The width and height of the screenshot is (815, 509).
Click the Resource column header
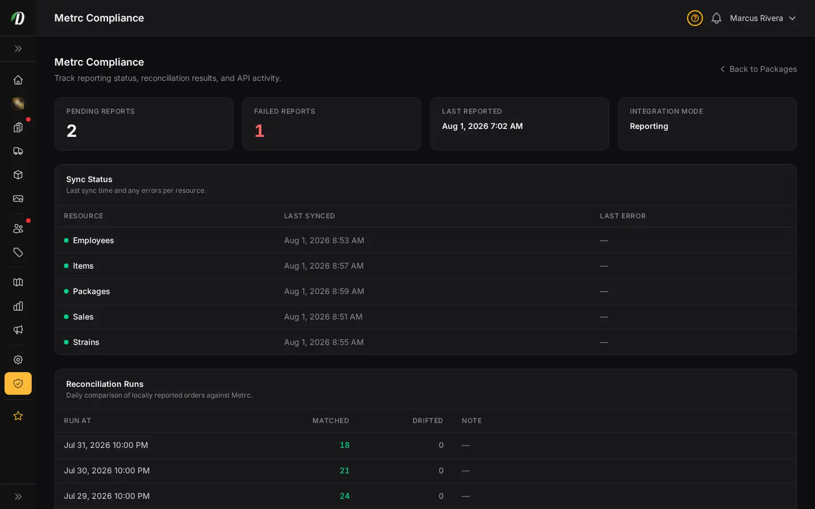click(84, 216)
